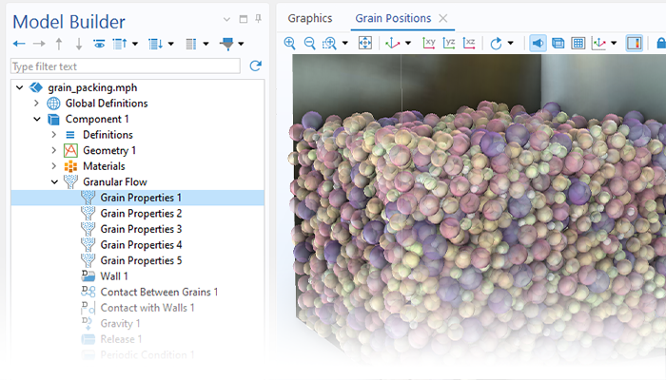The height and width of the screenshot is (380, 666).
Task: Switch to the XY plane view
Action: point(429,43)
